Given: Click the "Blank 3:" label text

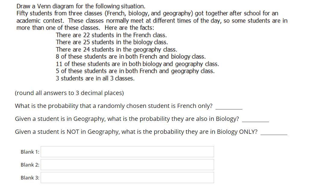Looking at the screenshot, I should tap(30, 178).
